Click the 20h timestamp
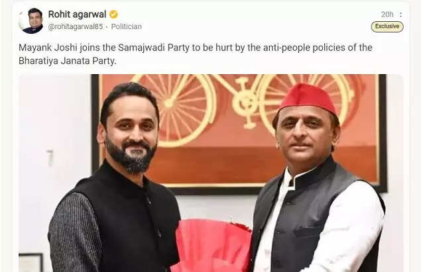Viewport: 421px width, 272px height. 387,15
